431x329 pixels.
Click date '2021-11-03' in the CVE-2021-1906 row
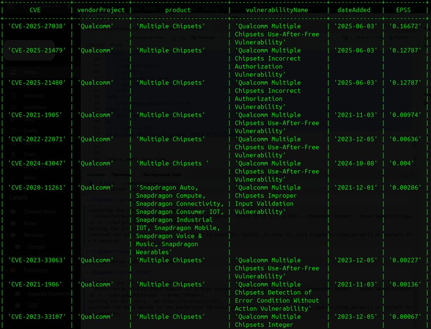[356, 285]
